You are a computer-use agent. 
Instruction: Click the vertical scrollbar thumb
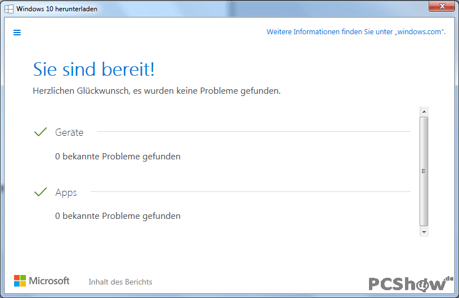tap(424, 172)
